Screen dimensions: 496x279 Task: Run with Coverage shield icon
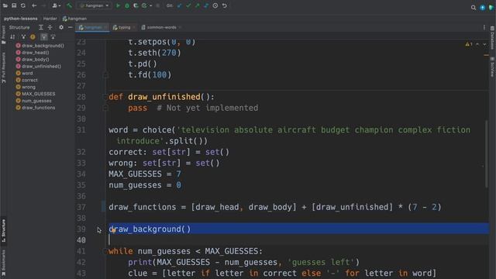[136, 5]
